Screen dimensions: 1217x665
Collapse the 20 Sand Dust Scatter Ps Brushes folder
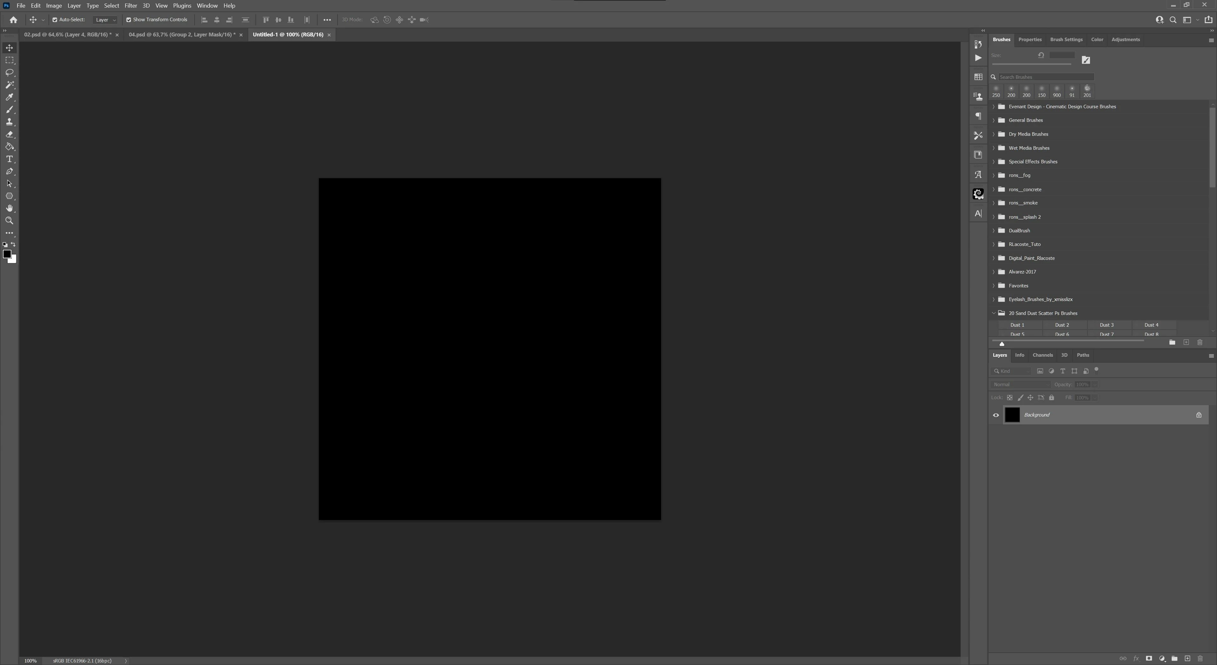point(994,313)
